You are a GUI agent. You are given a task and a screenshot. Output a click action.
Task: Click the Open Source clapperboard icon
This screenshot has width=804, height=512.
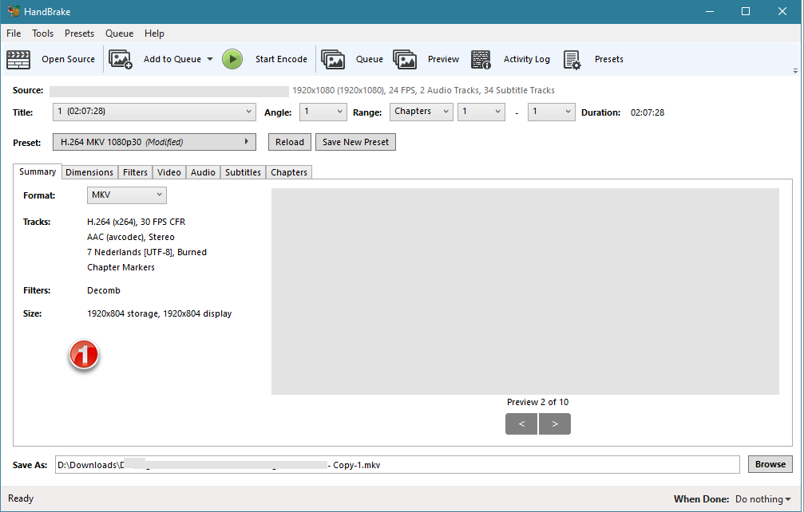tap(18, 59)
